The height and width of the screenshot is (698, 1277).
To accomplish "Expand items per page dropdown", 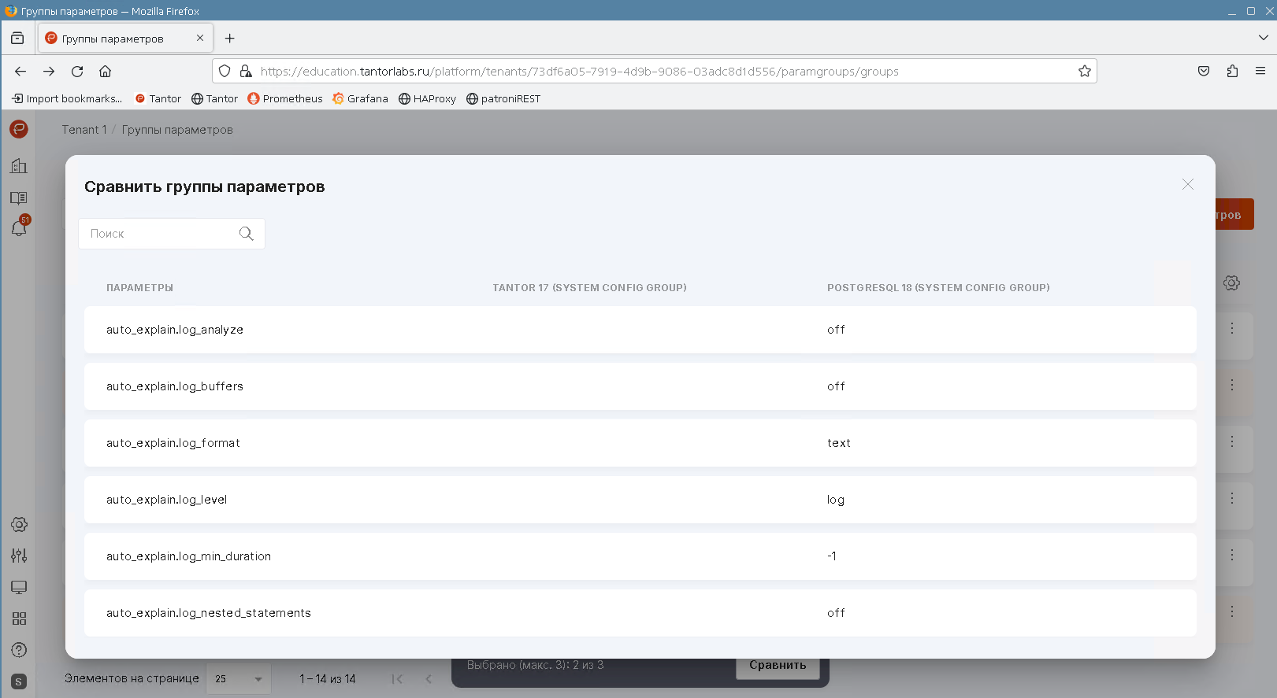I will pyautogui.click(x=239, y=678).
